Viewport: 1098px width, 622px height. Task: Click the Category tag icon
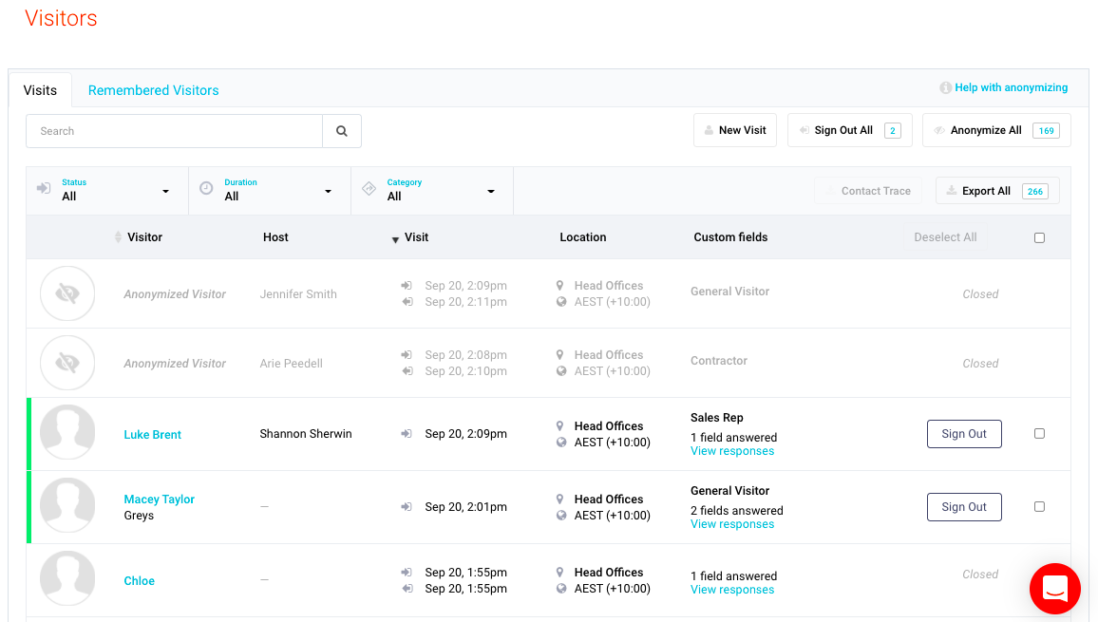369,188
